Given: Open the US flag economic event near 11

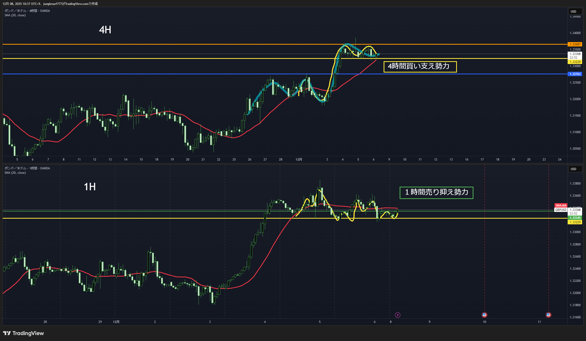Looking at the screenshot, I should [x=548, y=315].
